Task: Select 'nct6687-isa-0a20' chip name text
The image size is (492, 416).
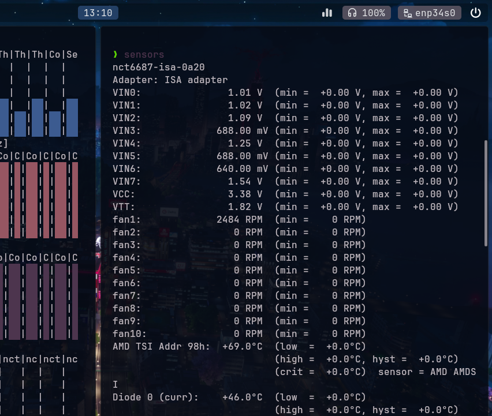Action: tap(158, 67)
